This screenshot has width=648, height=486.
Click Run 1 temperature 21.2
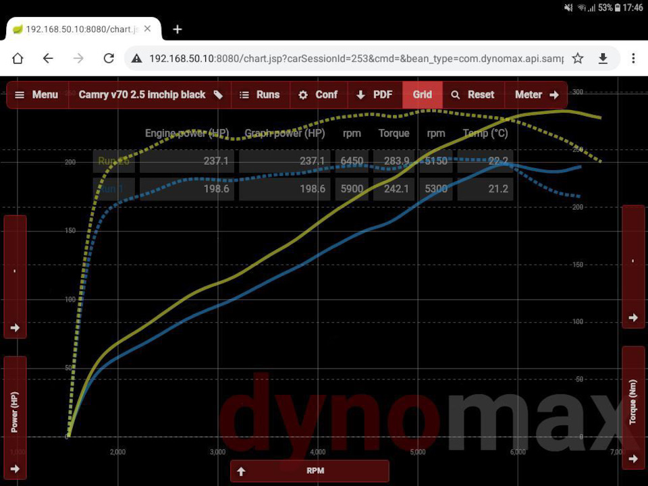point(485,189)
